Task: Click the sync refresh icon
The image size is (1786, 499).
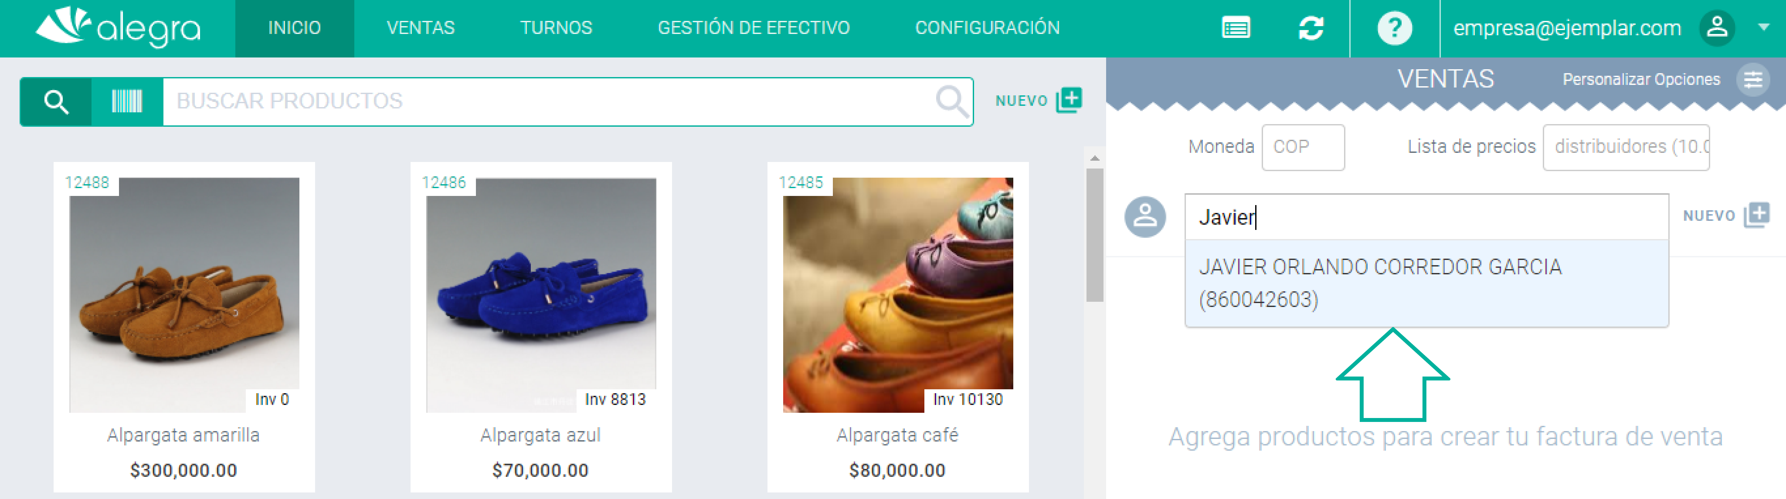Action: pyautogui.click(x=1310, y=28)
